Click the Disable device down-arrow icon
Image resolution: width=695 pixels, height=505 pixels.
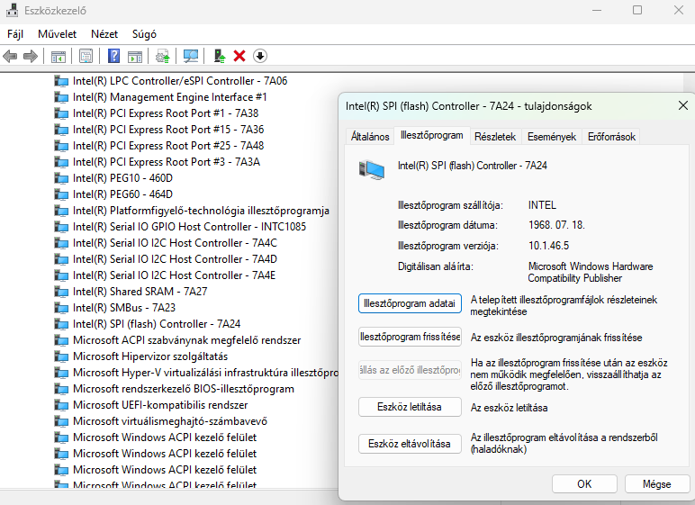[x=260, y=57]
